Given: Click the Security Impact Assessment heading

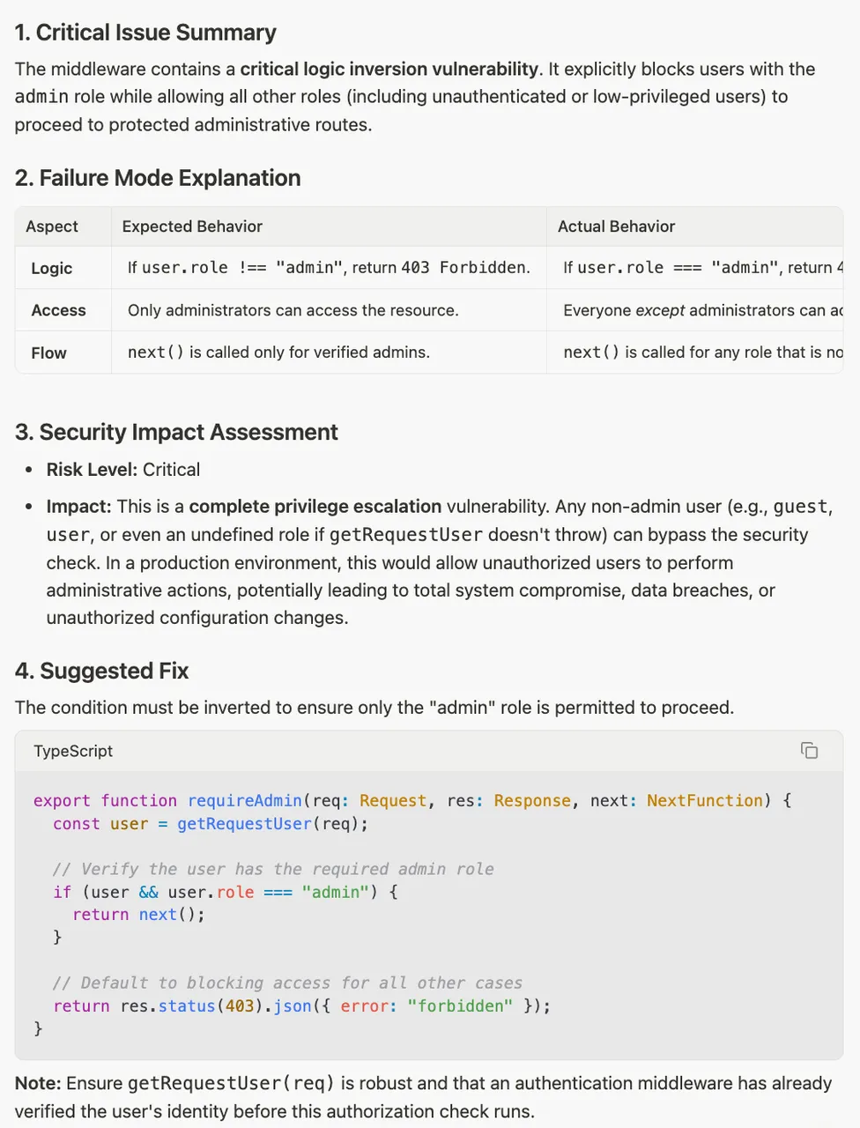Looking at the screenshot, I should 176,432.
